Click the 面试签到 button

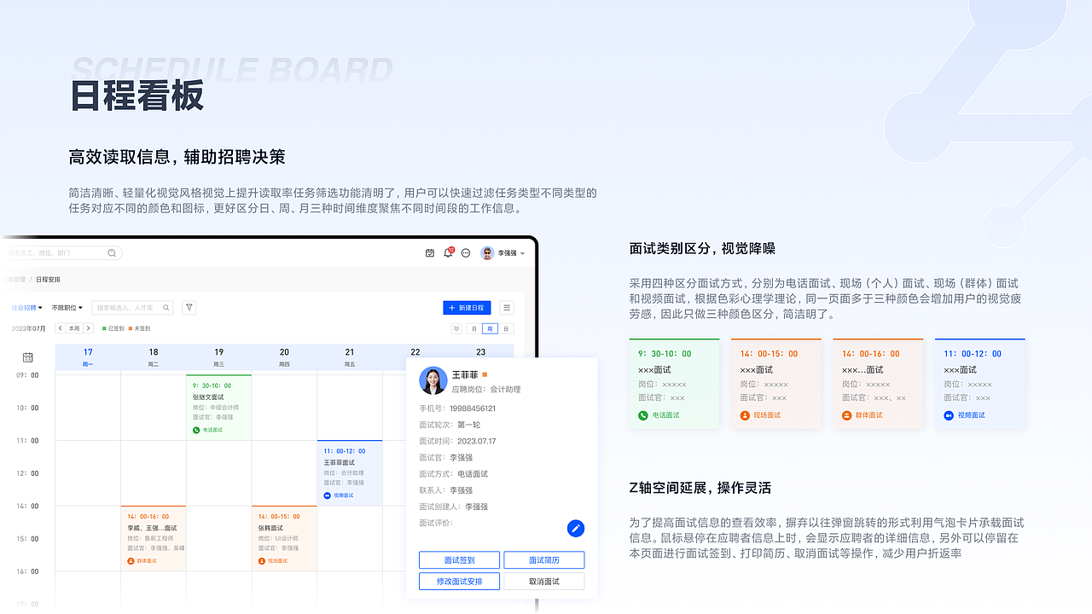[459, 560]
